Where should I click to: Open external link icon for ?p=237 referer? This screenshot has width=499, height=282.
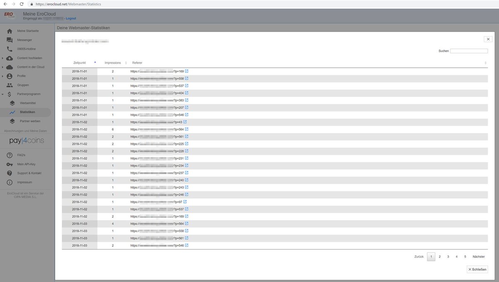[x=187, y=173]
